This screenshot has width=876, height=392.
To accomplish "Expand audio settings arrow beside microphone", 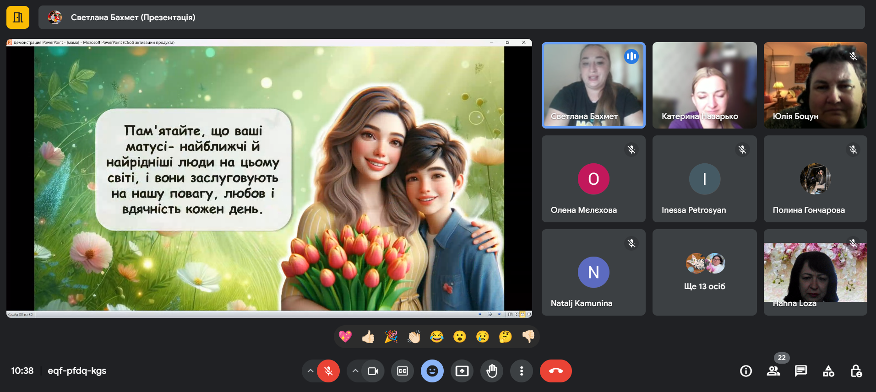I will [x=310, y=371].
